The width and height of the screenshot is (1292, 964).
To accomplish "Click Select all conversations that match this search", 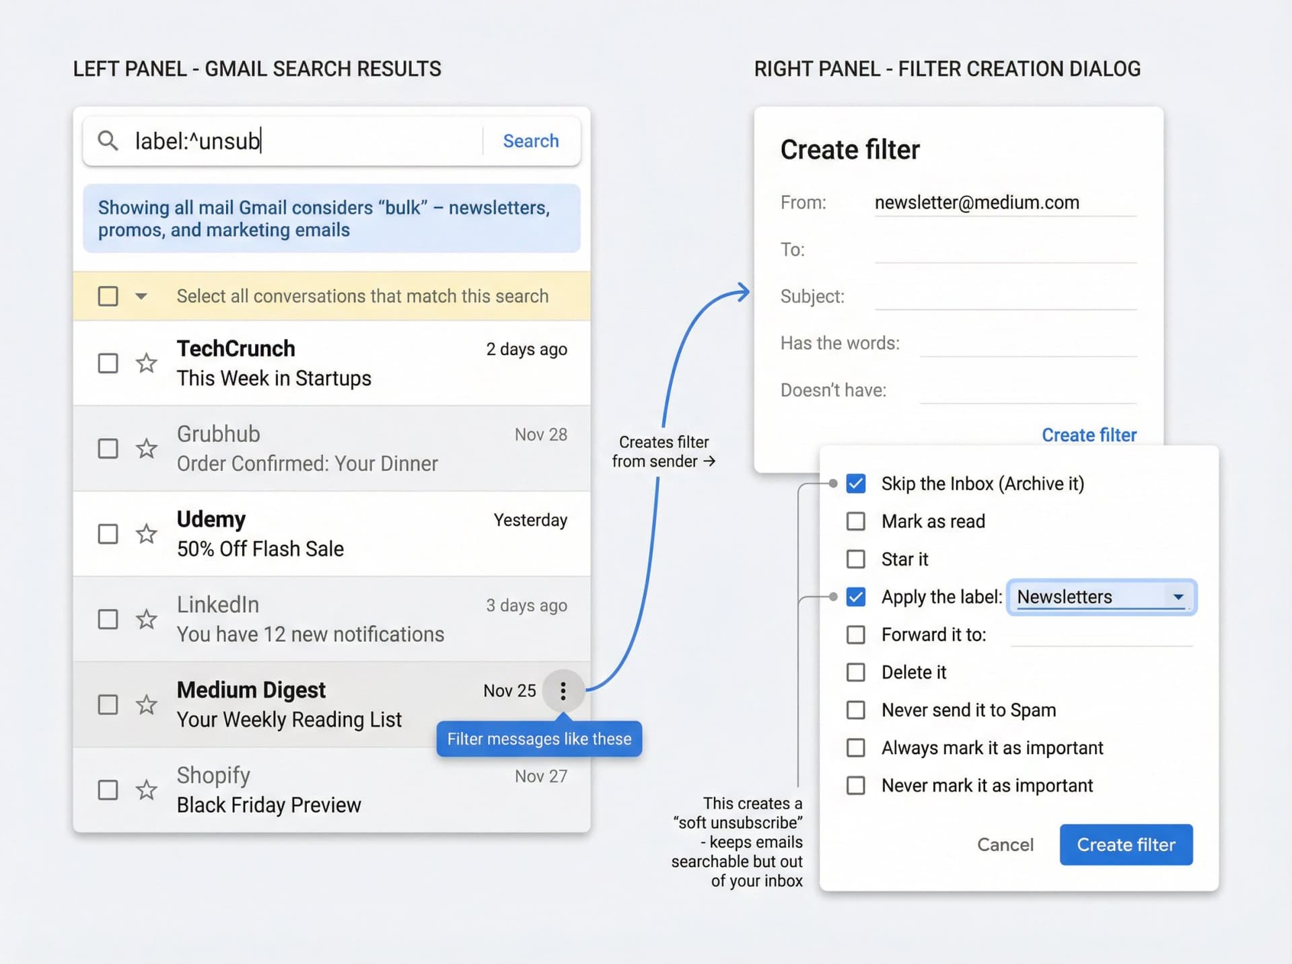I will (x=363, y=296).
